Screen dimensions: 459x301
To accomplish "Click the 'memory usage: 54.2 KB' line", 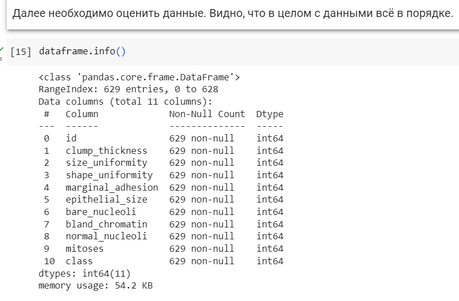I will point(95,286).
